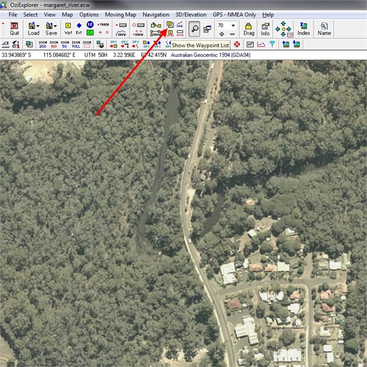The height and width of the screenshot is (367, 367).
Task: Click the Australian Geocentric 1994 datum text
Action: coord(210,55)
